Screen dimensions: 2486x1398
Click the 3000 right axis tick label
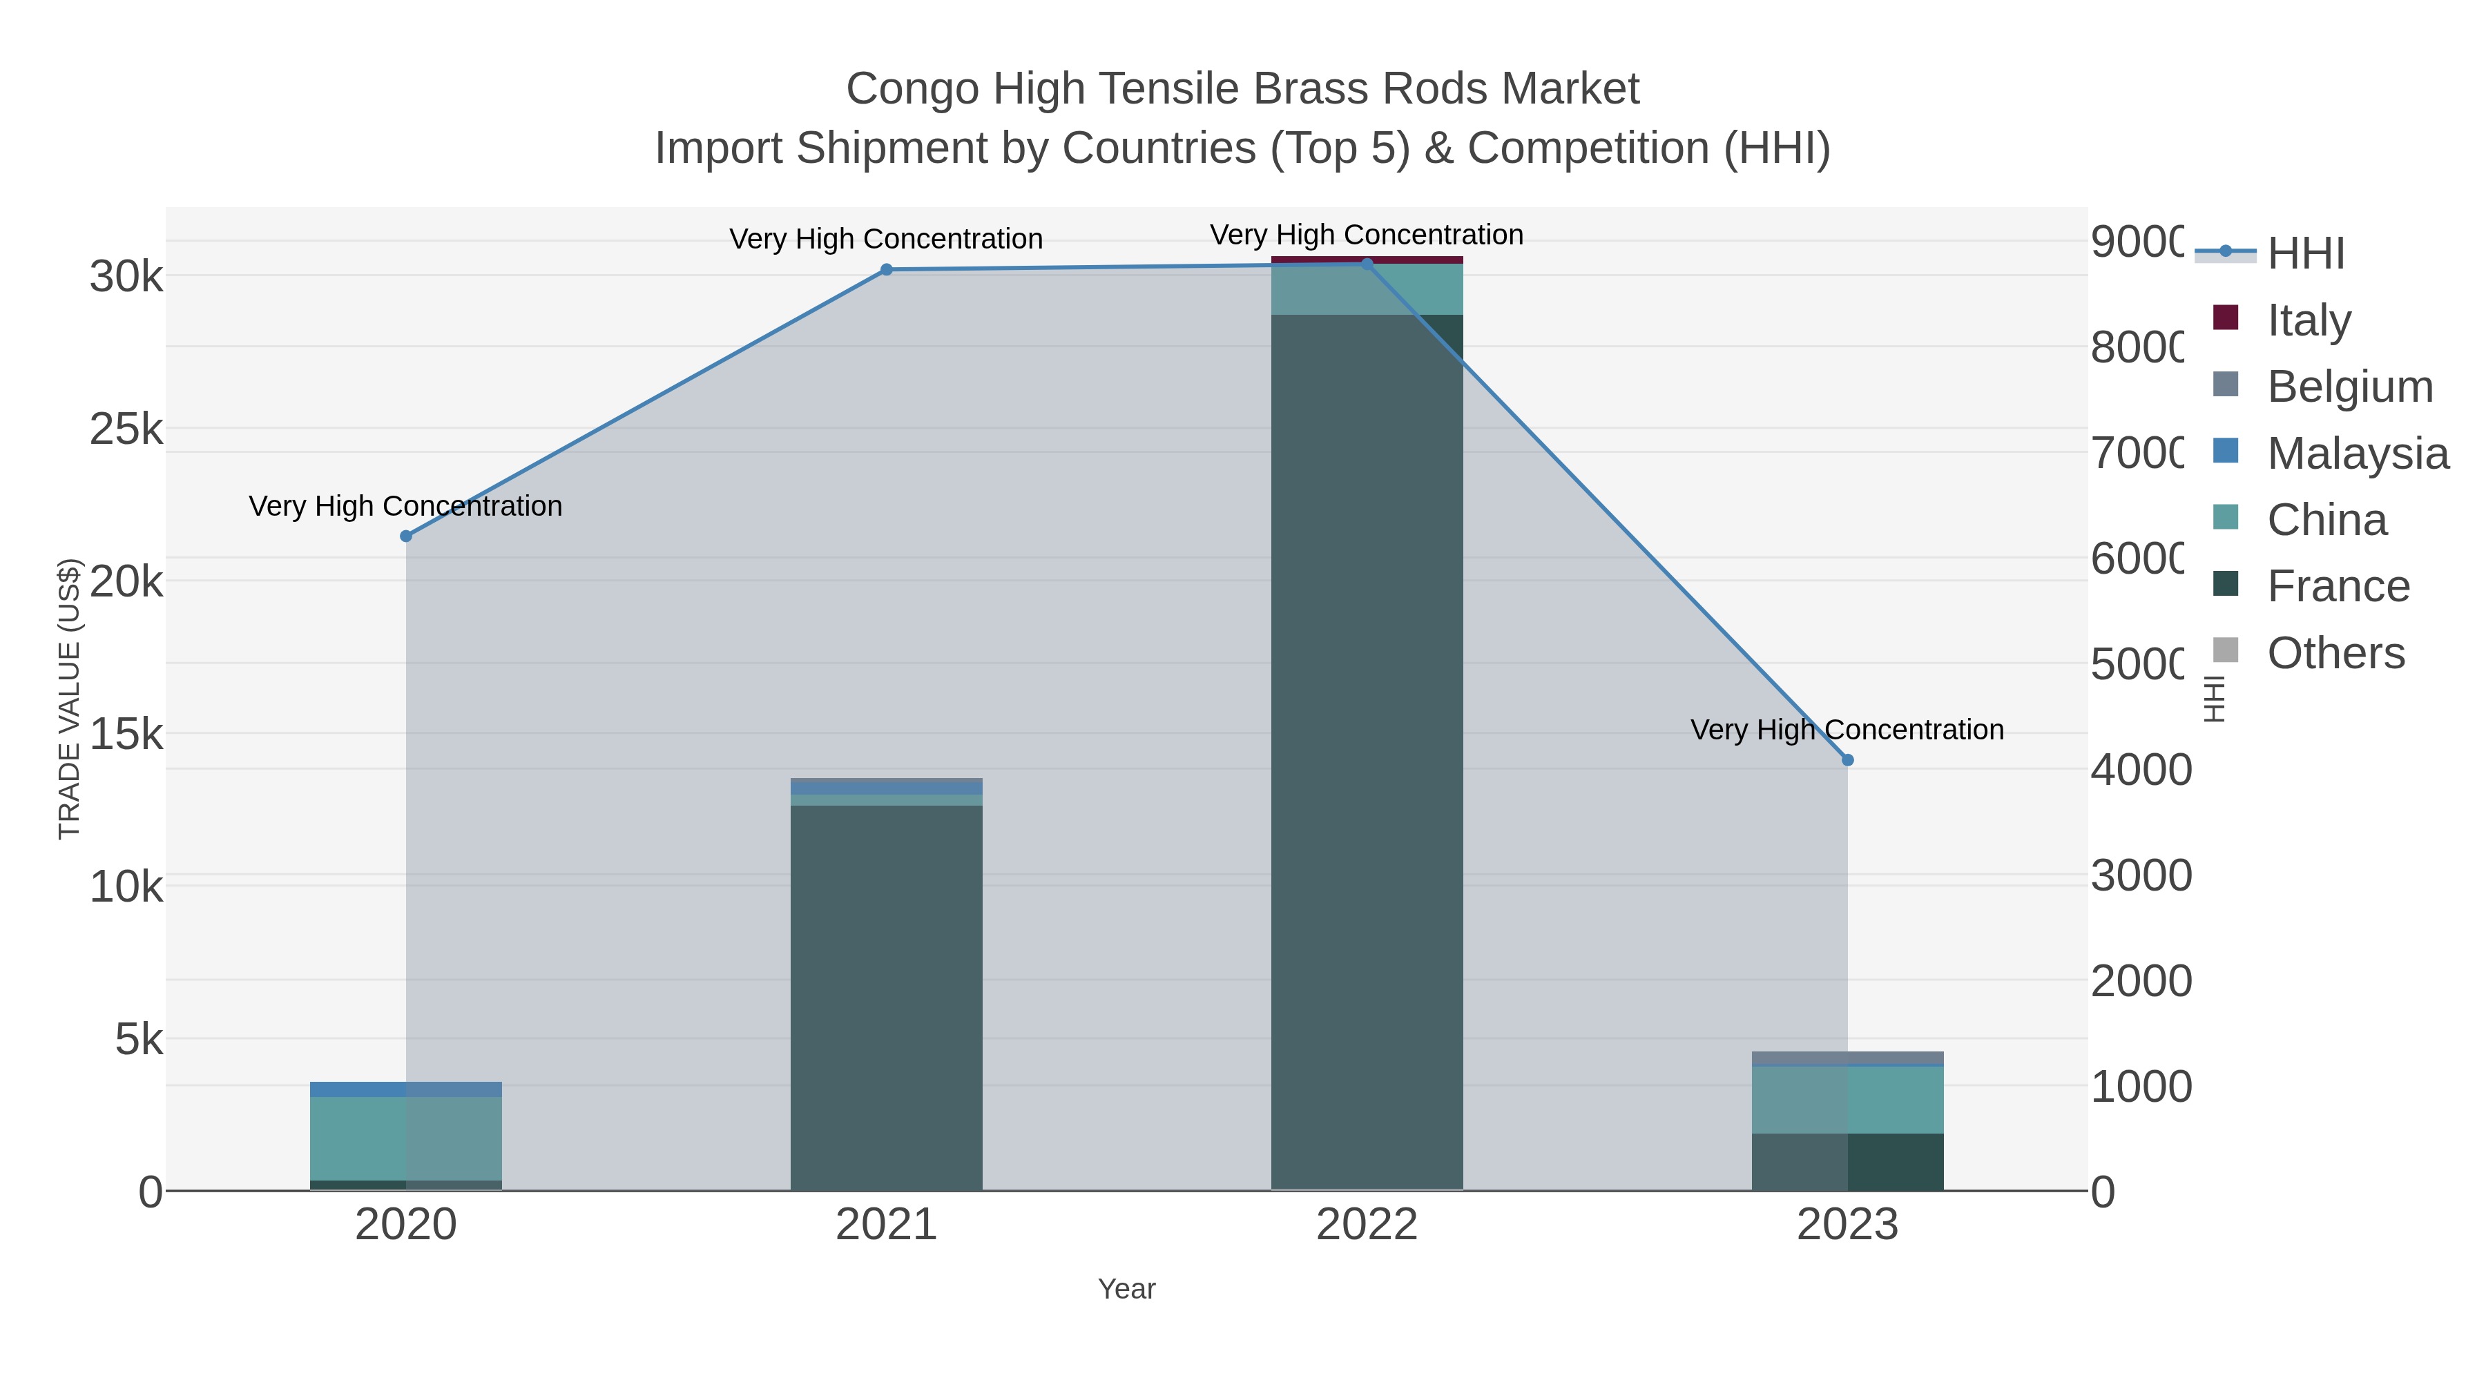(x=2141, y=876)
